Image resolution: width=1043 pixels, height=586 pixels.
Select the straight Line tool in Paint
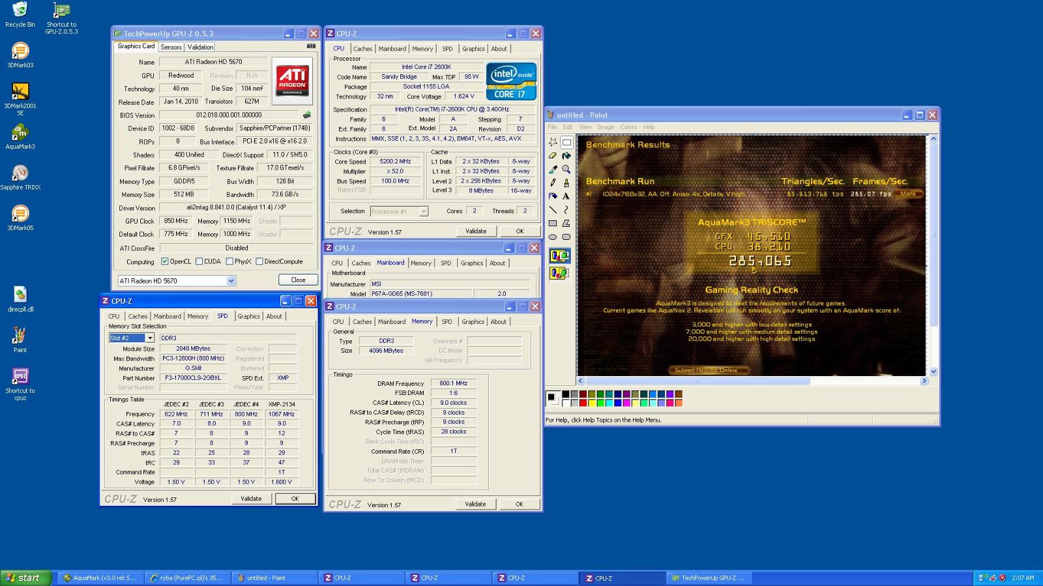click(553, 210)
